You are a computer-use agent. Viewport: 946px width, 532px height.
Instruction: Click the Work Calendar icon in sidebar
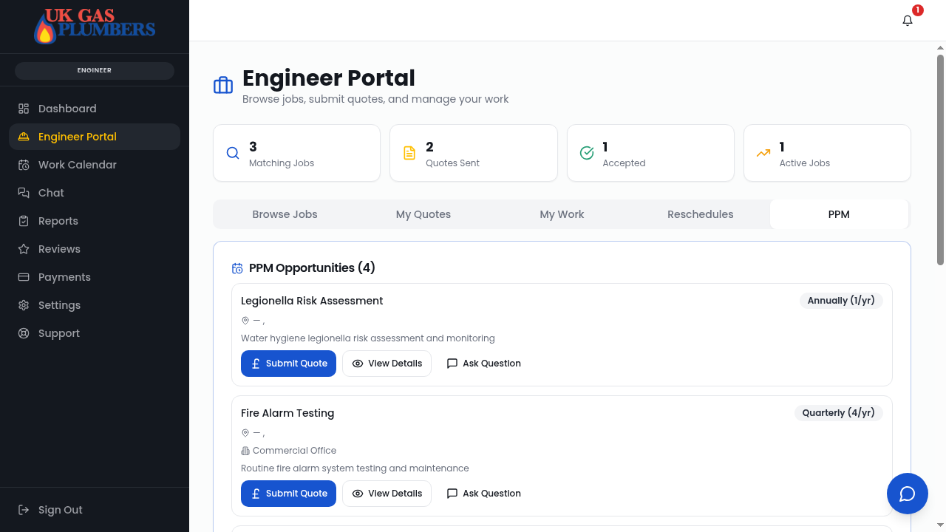point(24,165)
